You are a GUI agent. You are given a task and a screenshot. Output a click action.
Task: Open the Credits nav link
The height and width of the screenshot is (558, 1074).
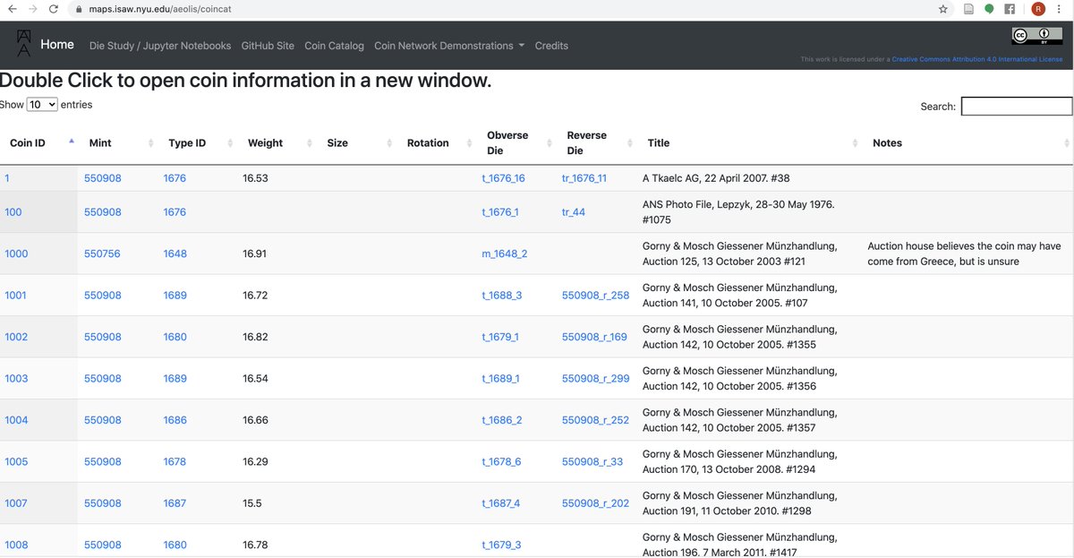click(551, 46)
